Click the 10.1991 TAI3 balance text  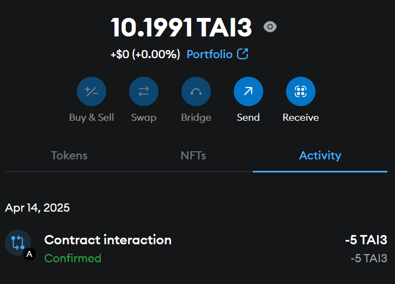point(181,27)
